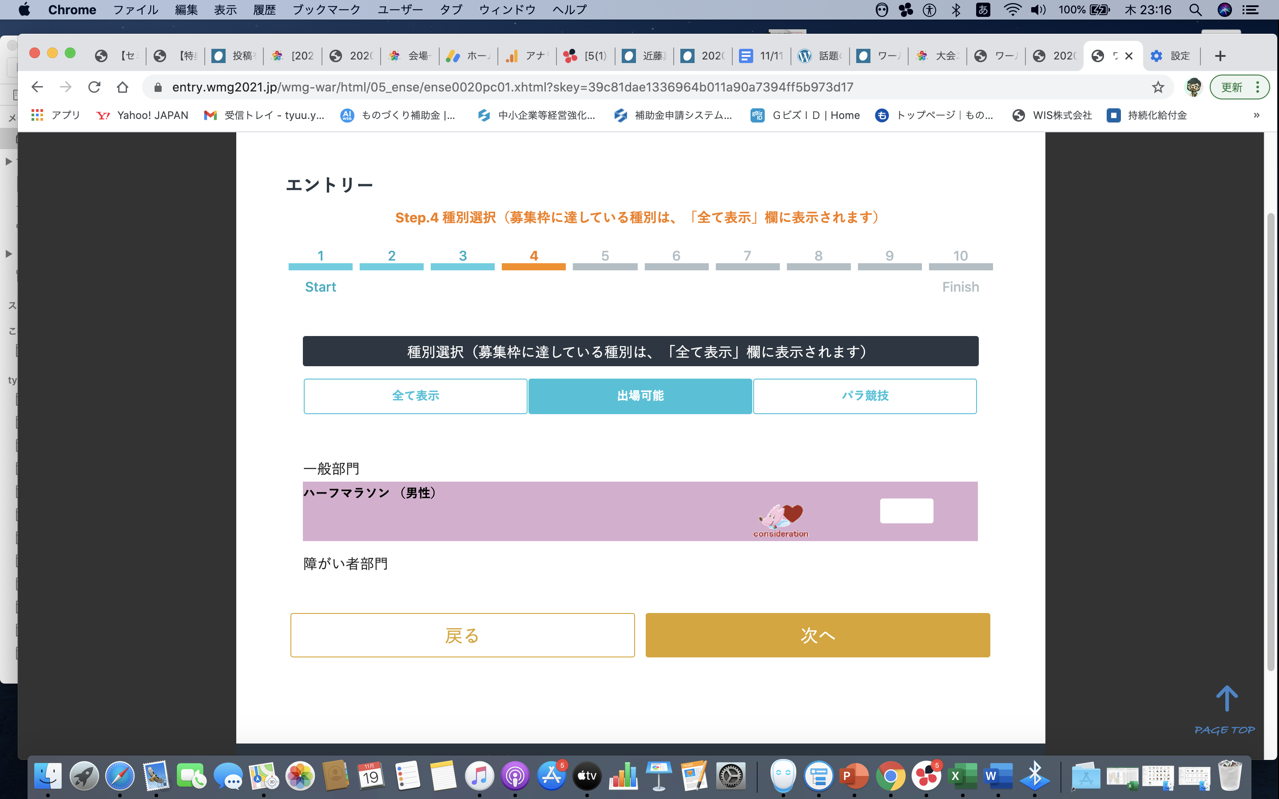Open Launchpad from the Dock

(x=84, y=776)
